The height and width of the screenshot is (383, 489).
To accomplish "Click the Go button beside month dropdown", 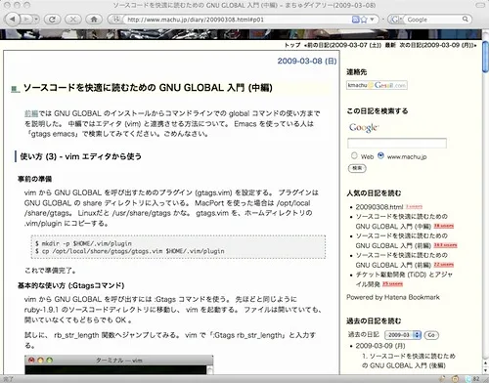I will [x=431, y=335].
